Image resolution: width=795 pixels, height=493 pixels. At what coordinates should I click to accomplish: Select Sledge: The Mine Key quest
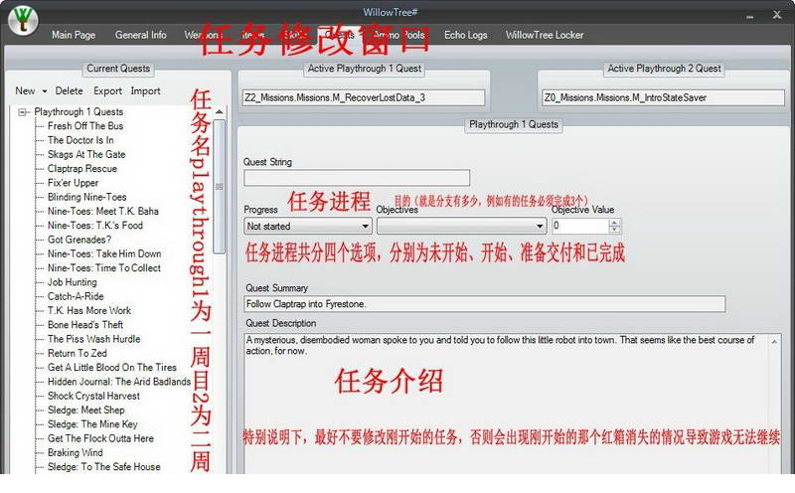[92, 424]
